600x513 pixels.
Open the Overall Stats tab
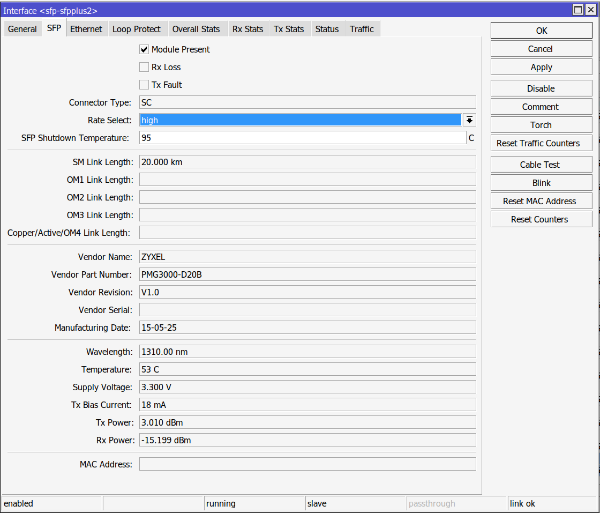click(x=198, y=28)
